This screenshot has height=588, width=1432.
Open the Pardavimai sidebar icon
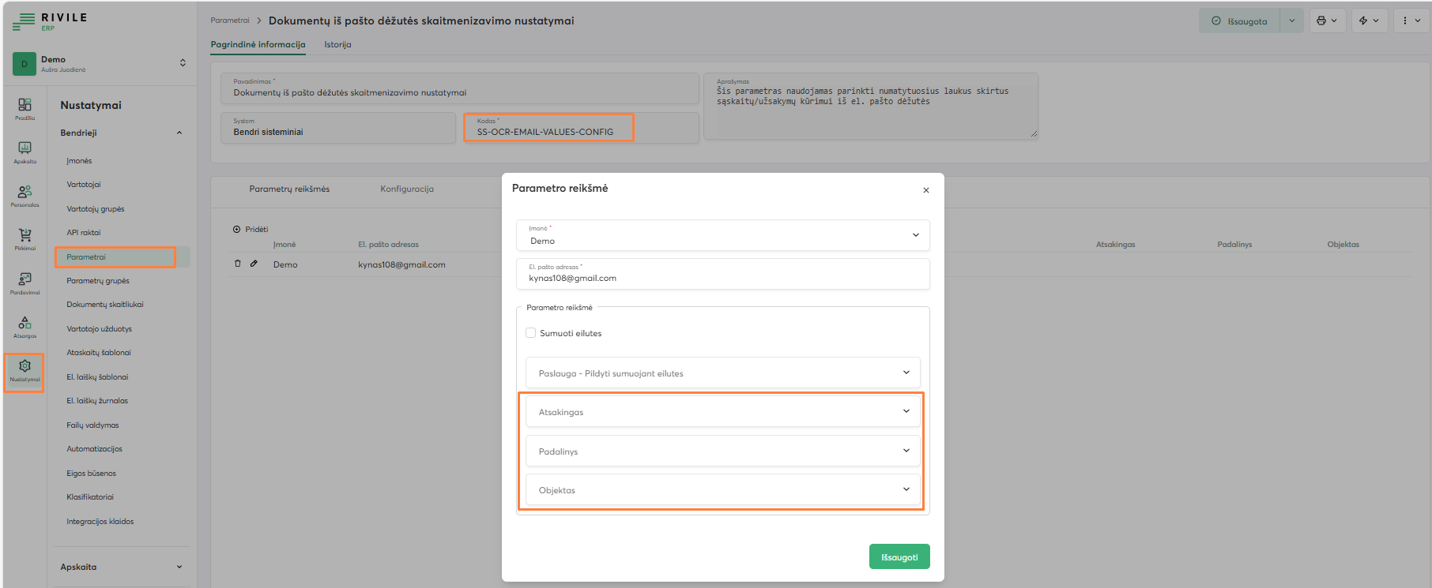24,282
